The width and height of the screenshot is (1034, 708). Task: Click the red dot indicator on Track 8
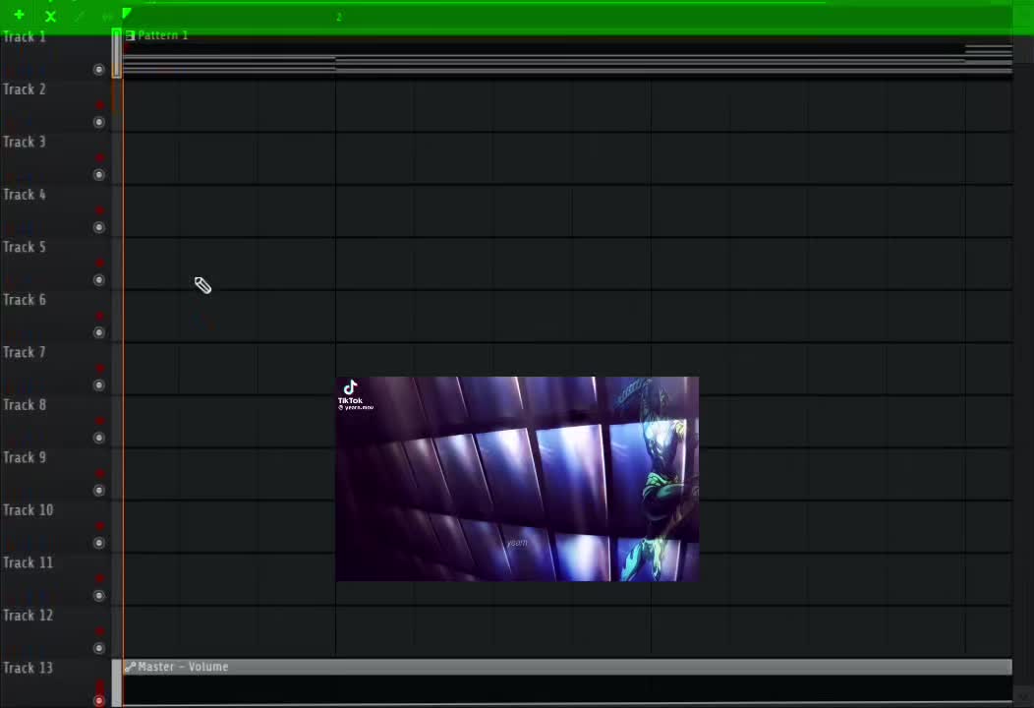coord(100,420)
